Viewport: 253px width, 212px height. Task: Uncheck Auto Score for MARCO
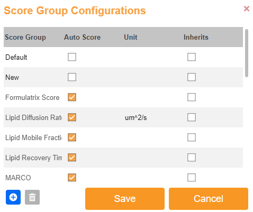point(72,178)
